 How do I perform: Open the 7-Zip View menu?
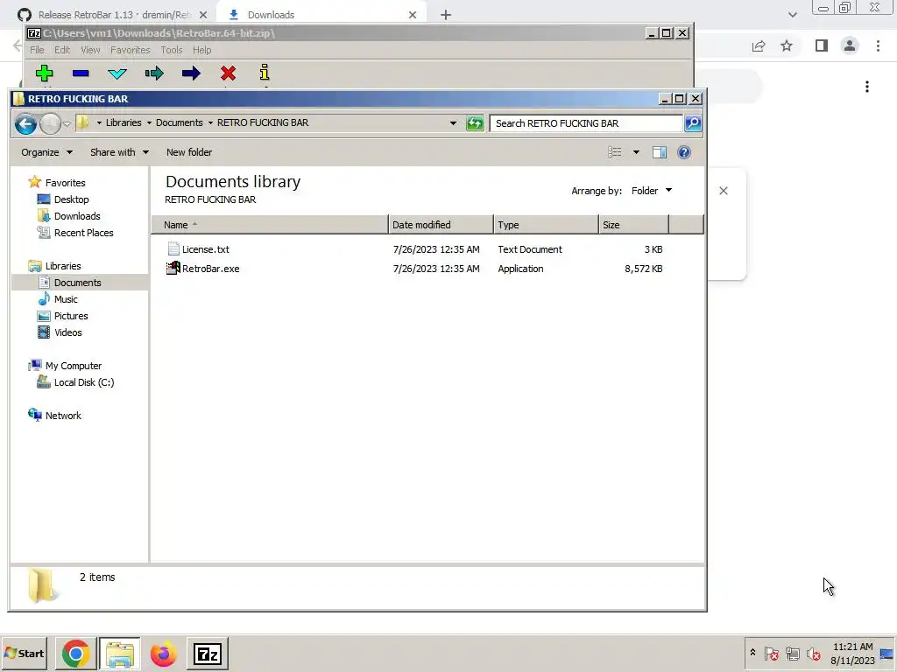[90, 50]
